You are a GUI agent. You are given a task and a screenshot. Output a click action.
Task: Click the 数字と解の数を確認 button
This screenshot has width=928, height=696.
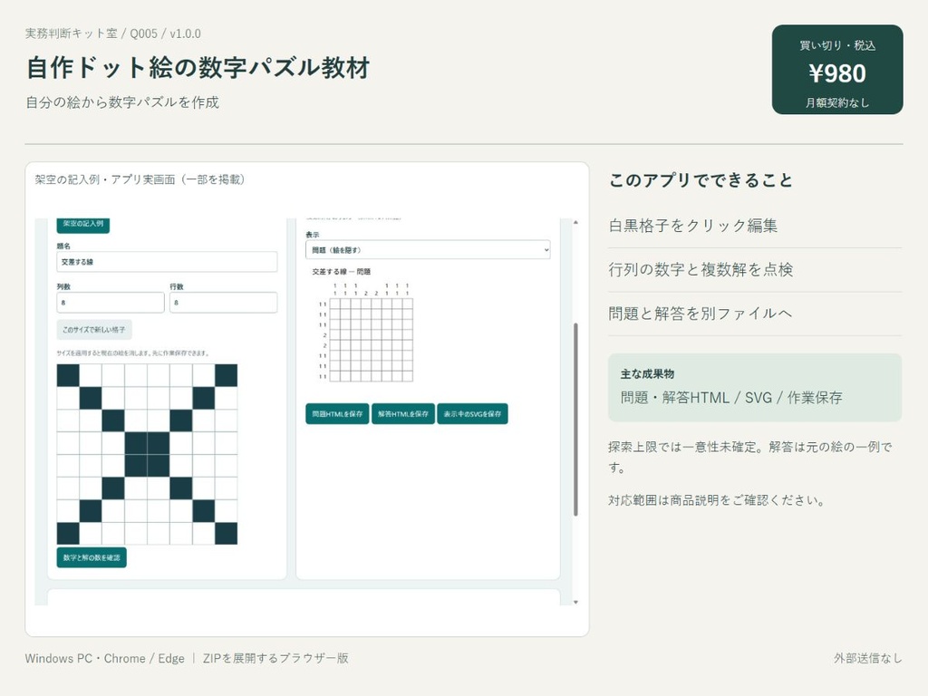[x=92, y=557]
